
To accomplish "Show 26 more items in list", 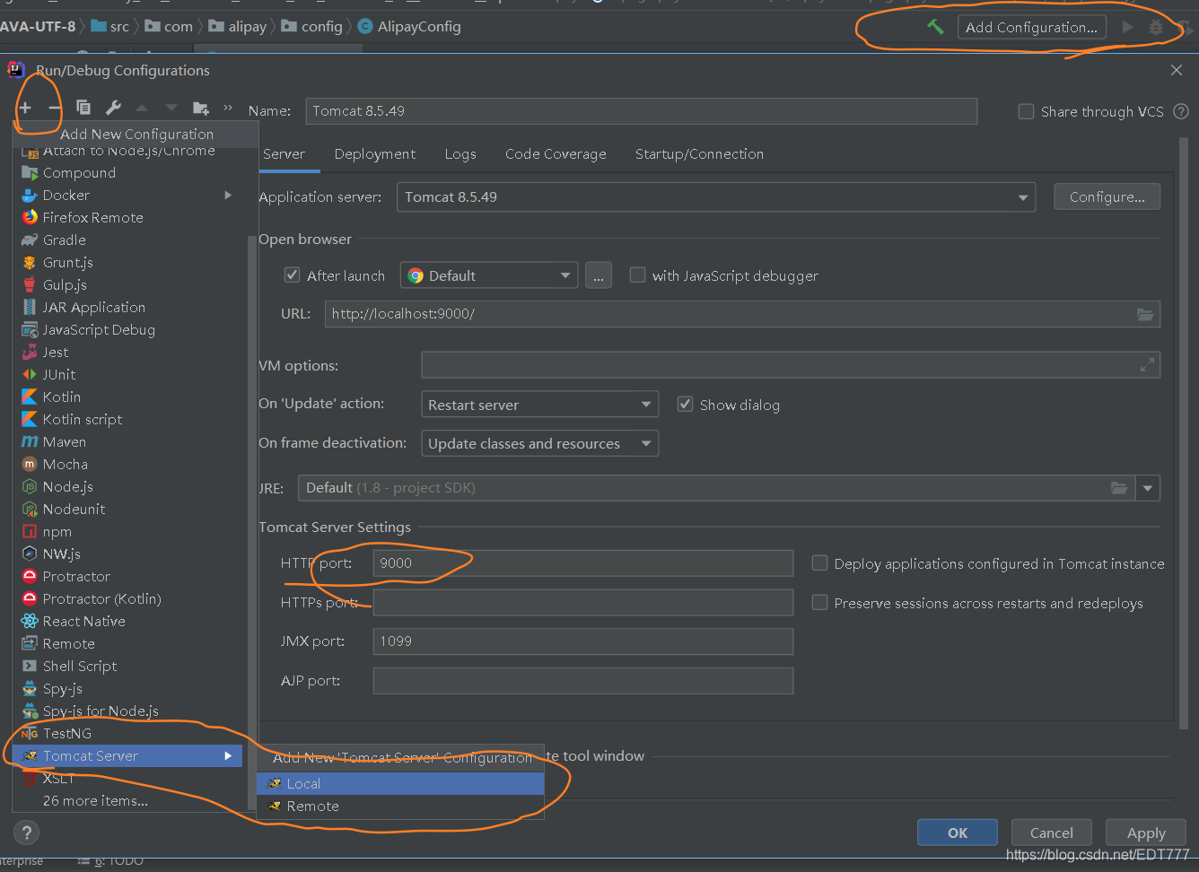I will 127,800.
